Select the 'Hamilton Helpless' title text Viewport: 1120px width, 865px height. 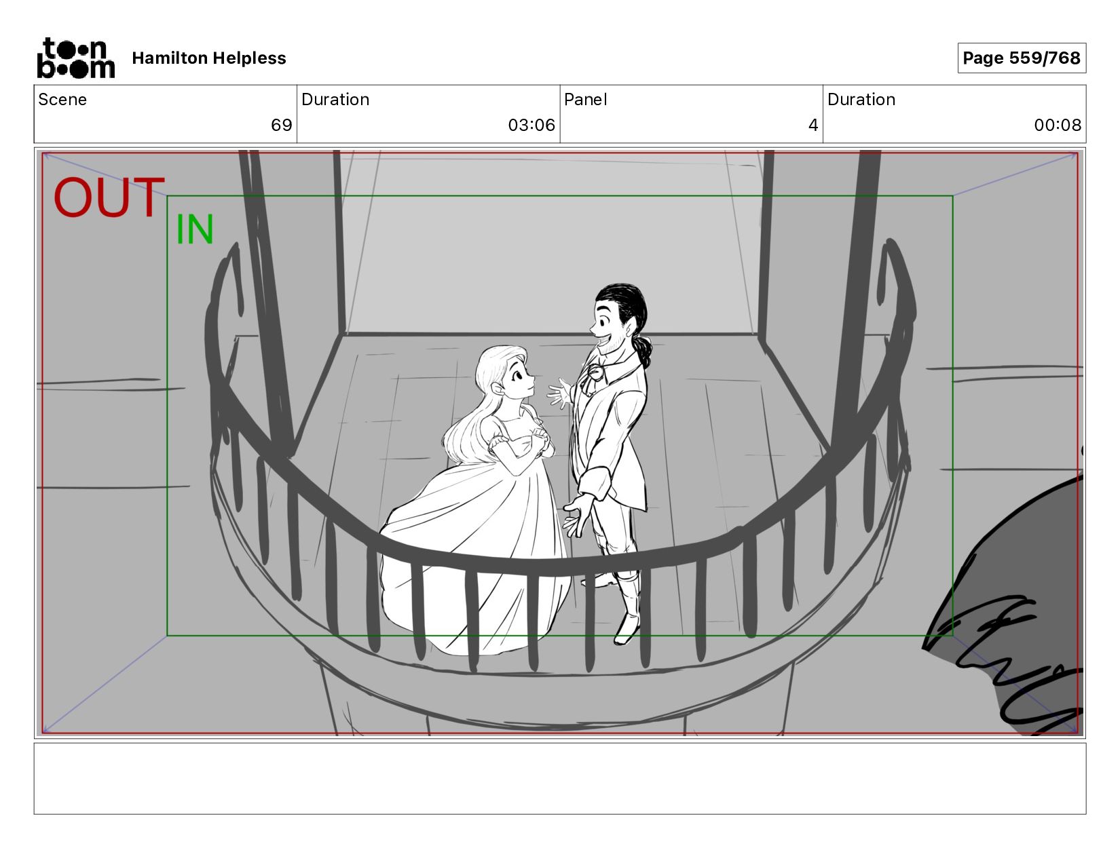[209, 58]
